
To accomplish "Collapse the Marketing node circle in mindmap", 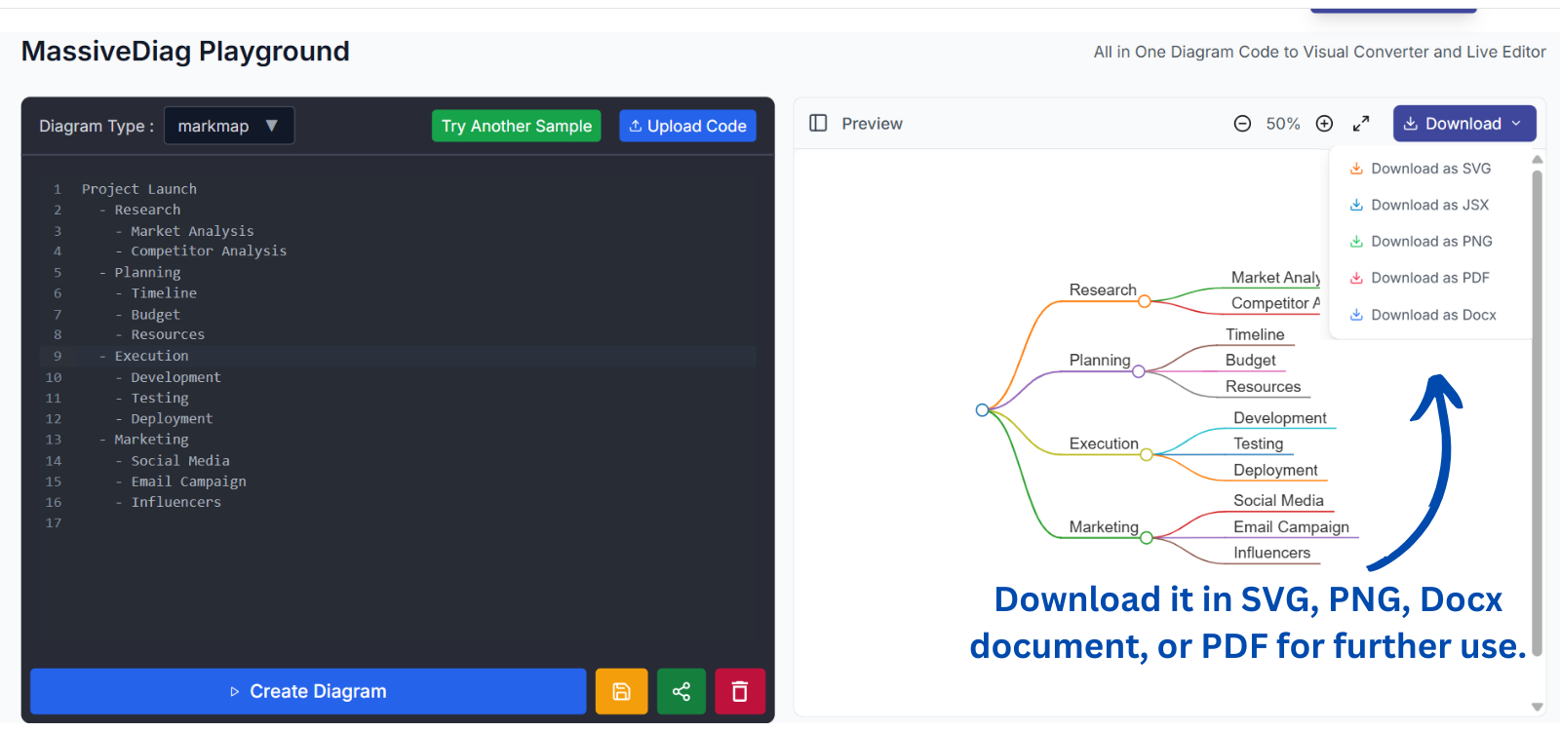I will 1147,538.
